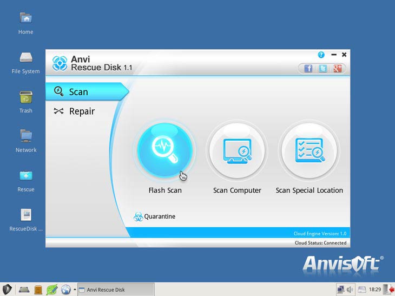
Task: Select the Anvi Rescue Disk taskbar entry
Action: [x=116, y=290]
